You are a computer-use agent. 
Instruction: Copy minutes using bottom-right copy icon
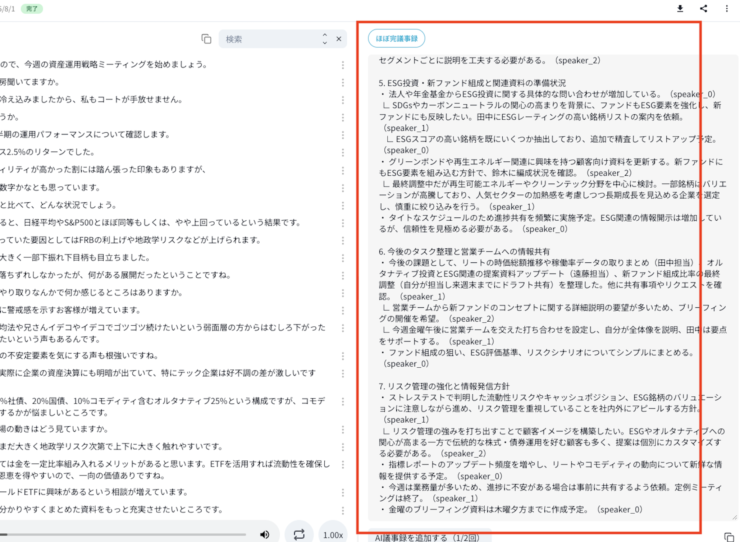tap(729, 537)
